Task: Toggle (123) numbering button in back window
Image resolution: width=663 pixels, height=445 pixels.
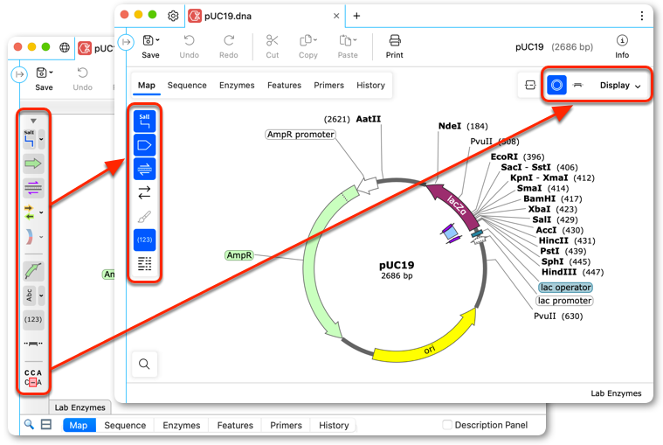Action: click(33, 319)
